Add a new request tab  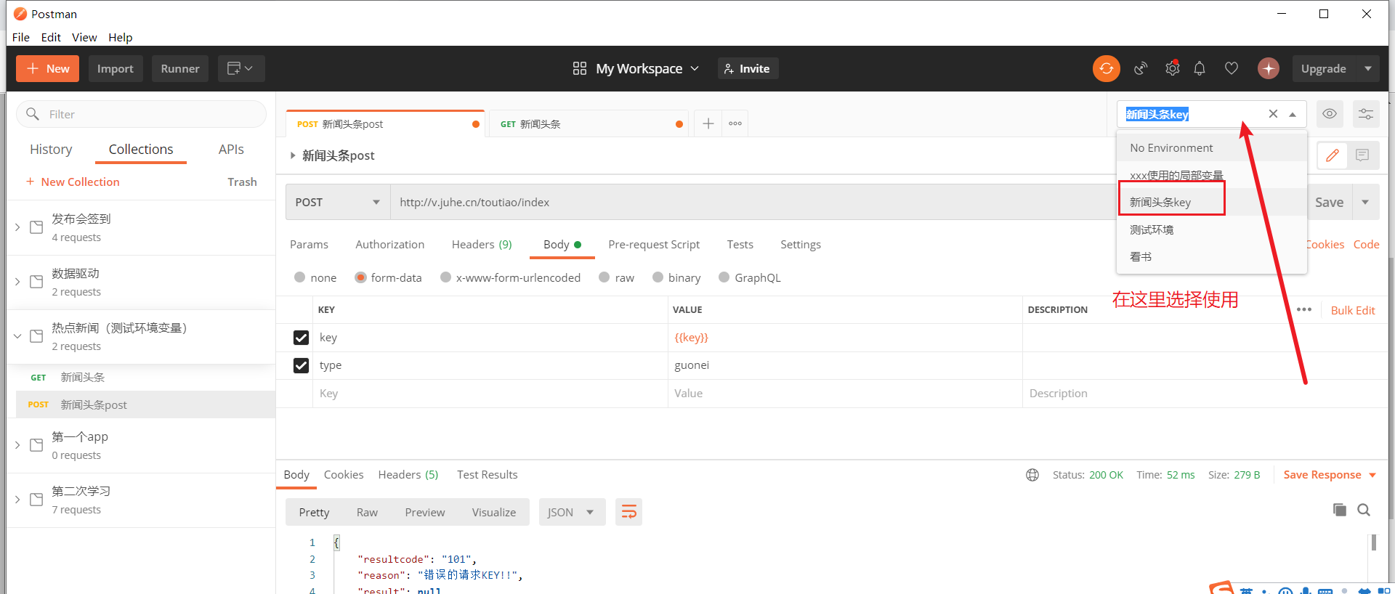click(x=708, y=123)
